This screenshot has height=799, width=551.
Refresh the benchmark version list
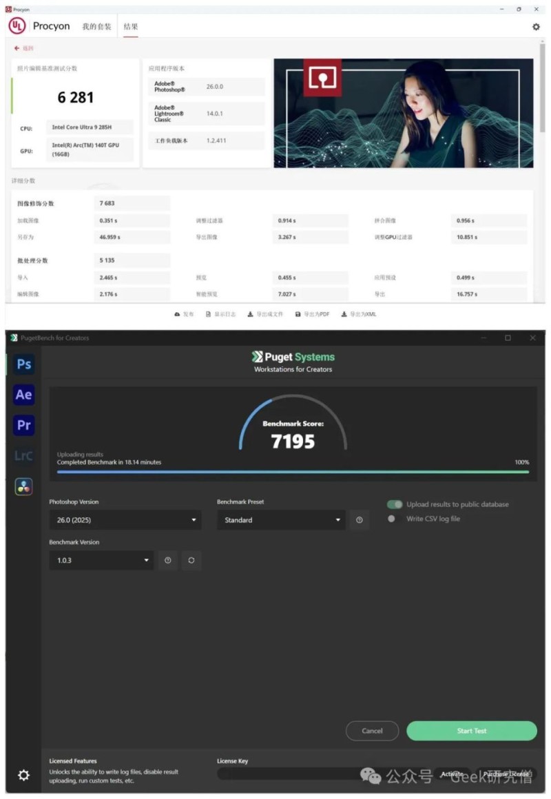point(191,561)
